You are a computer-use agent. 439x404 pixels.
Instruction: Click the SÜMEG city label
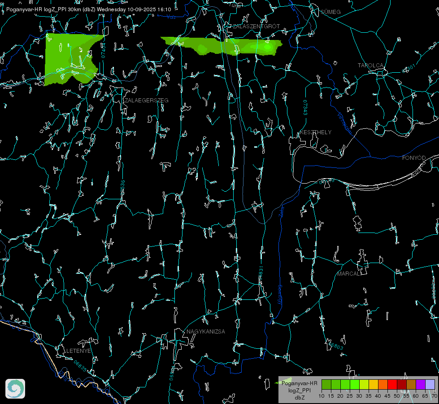point(330,12)
